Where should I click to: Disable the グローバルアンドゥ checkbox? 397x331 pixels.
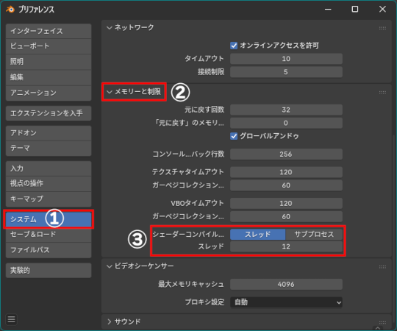pyautogui.click(x=234, y=136)
